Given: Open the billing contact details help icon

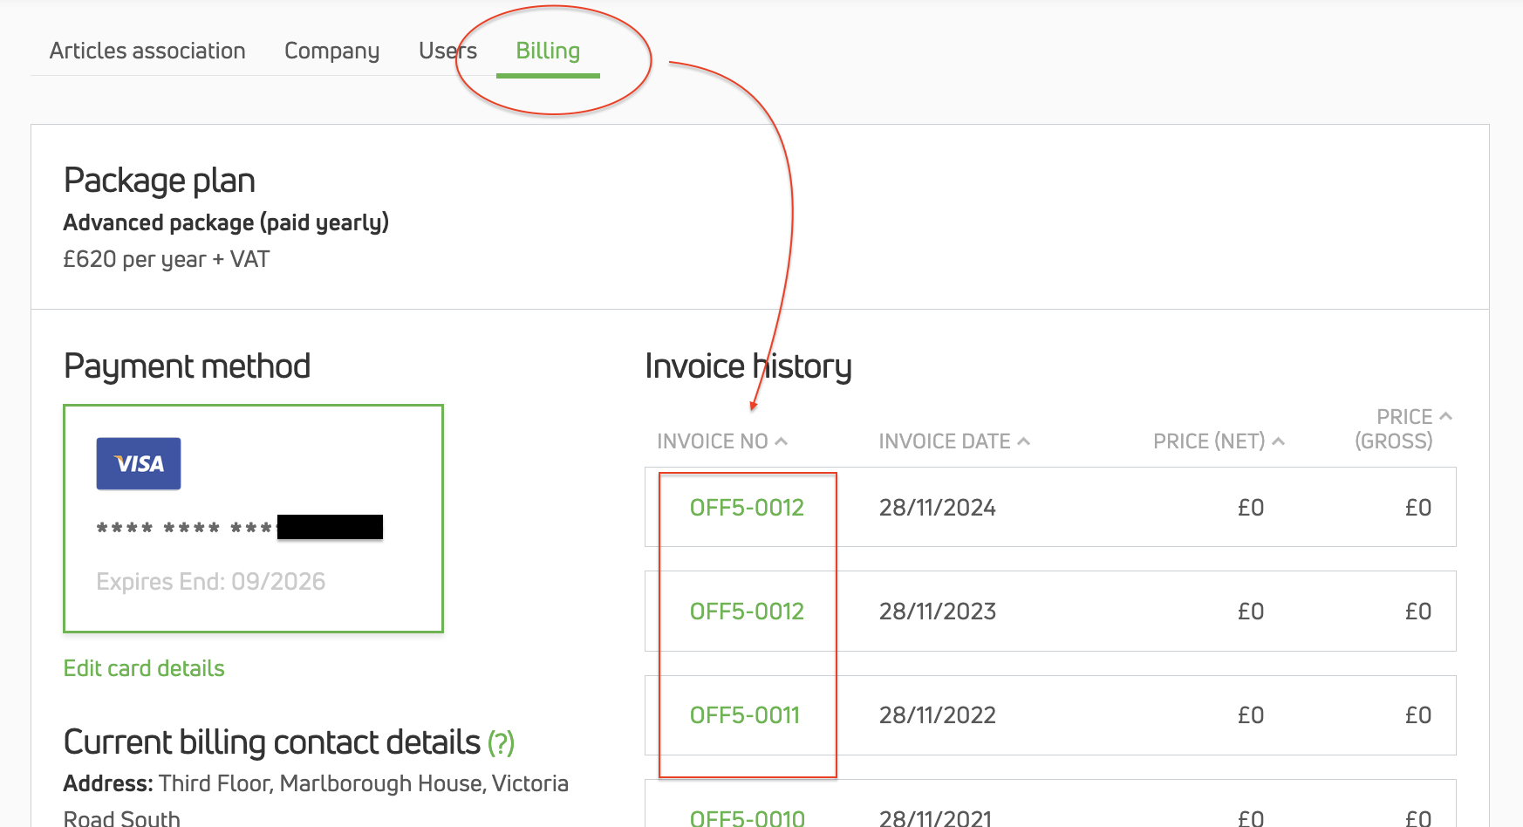Looking at the screenshot, I should click(x=499, y=743).
